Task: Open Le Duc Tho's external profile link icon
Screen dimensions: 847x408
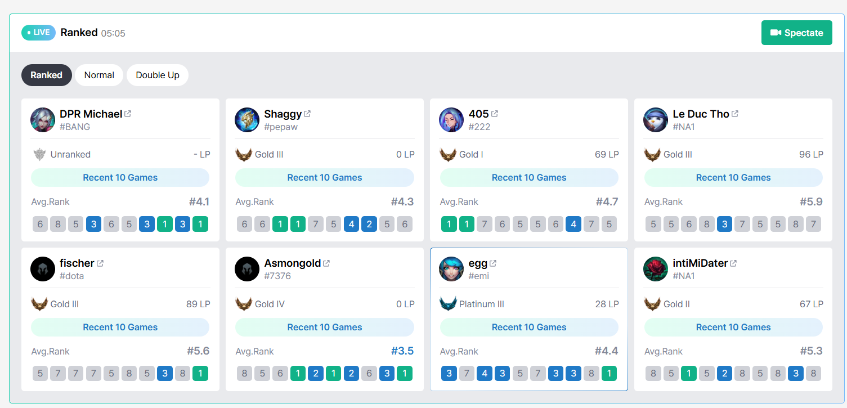Action: coord(735,114)
